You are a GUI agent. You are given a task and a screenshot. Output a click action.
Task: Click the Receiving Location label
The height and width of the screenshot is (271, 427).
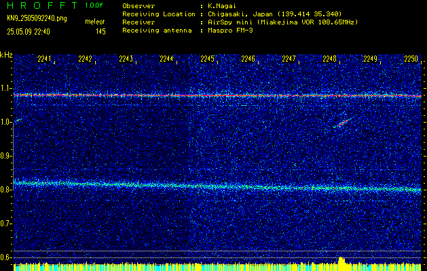click(x=159, y=14)
